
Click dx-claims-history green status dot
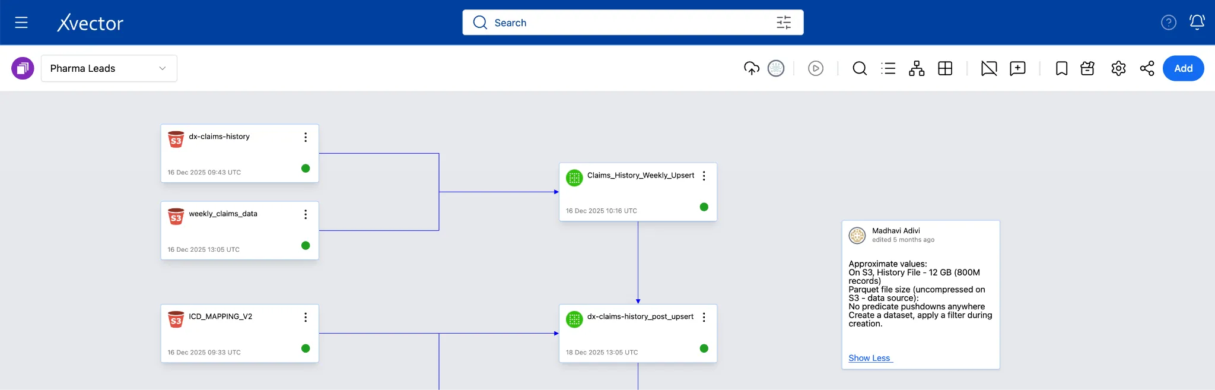pos(306,168)
